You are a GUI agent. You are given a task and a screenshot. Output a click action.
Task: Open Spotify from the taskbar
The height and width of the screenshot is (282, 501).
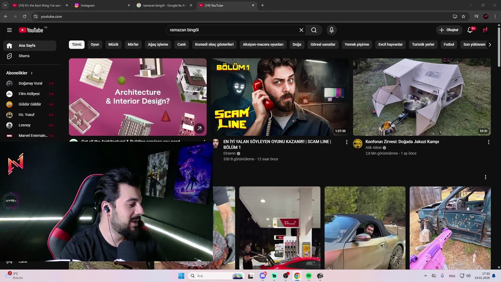pyautogui.click(x=308, y=276)
